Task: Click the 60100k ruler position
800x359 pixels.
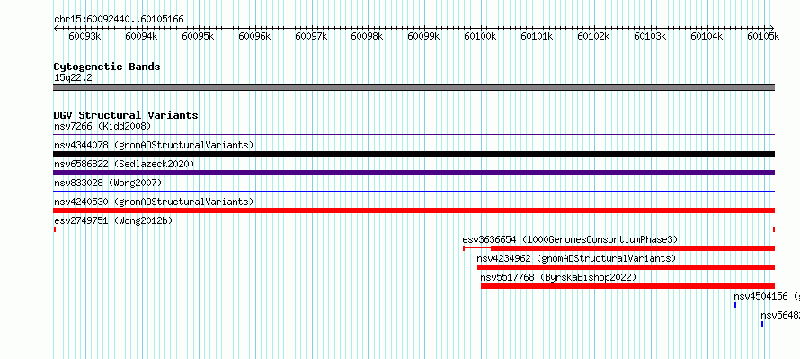Action: pos(481,36)
